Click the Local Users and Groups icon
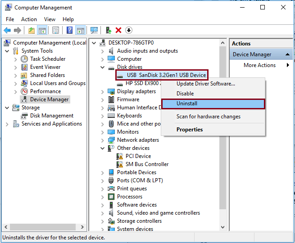The image size is (295, 243). [x=24, y=83]
